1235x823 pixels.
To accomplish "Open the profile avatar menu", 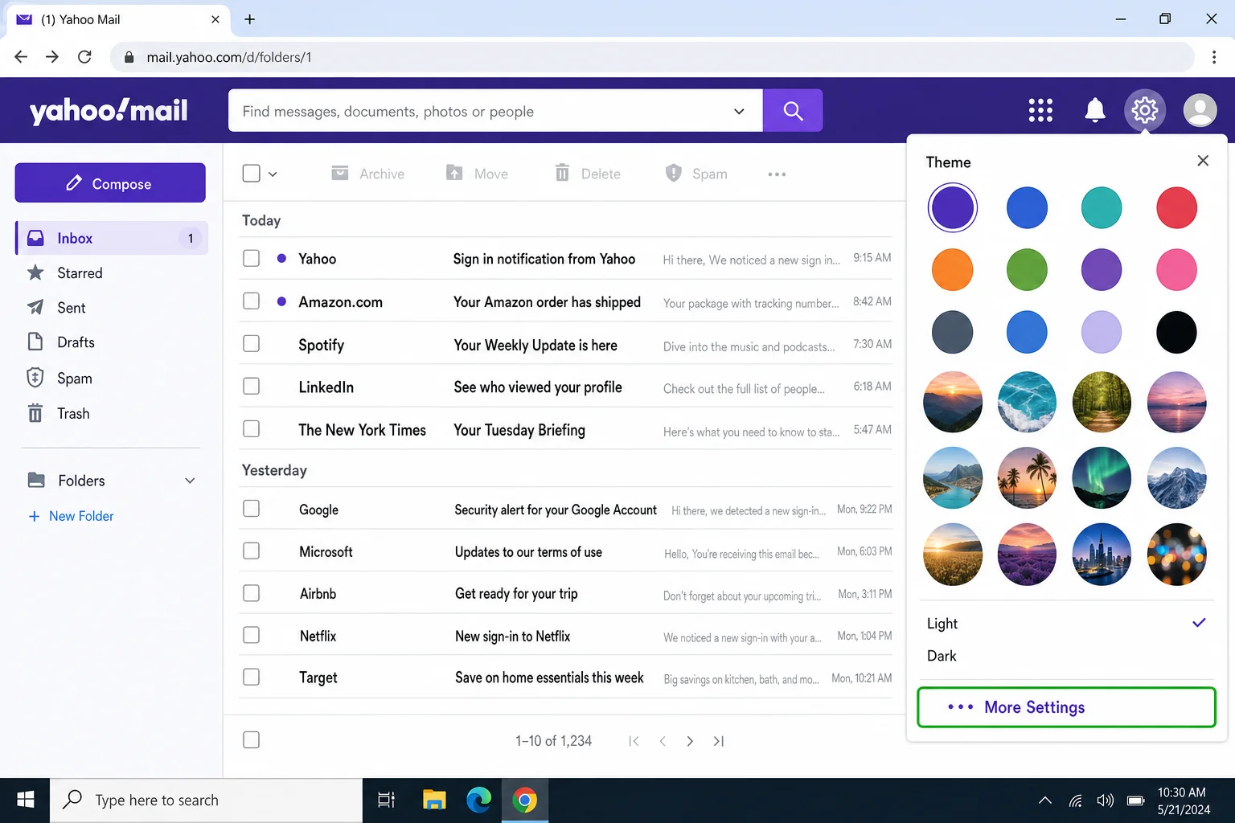I will [1200, 110].
